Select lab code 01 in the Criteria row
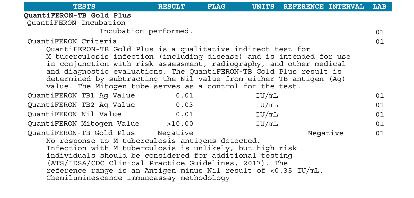This screenshot has height=198, width=414. [x=380, y=41]
